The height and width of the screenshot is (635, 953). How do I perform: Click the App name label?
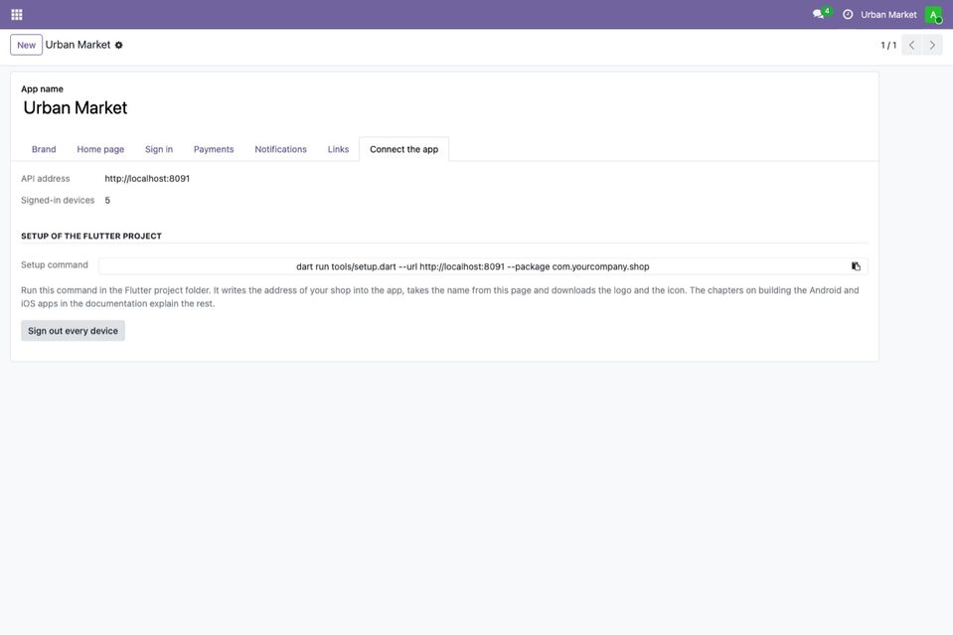(x=42, y=88)
